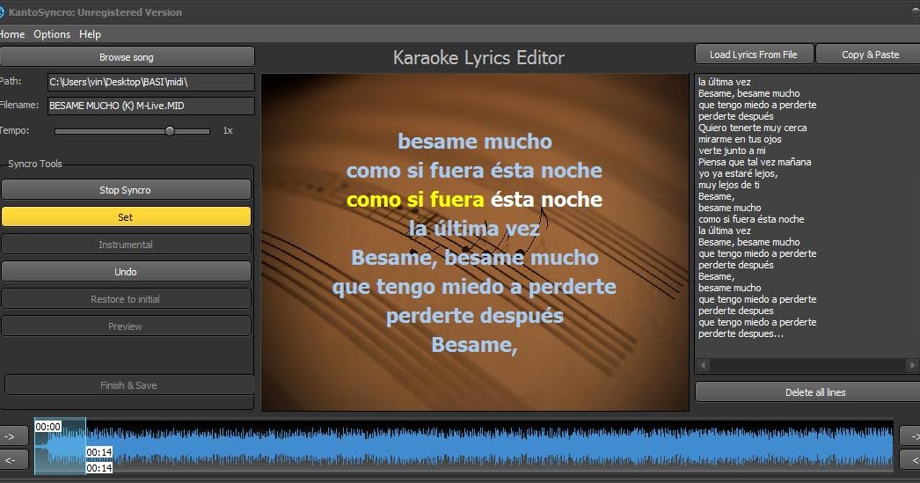Click the Browse song button
The width and height of the screenshot is (920, 483).
click(x=127, y=57)
